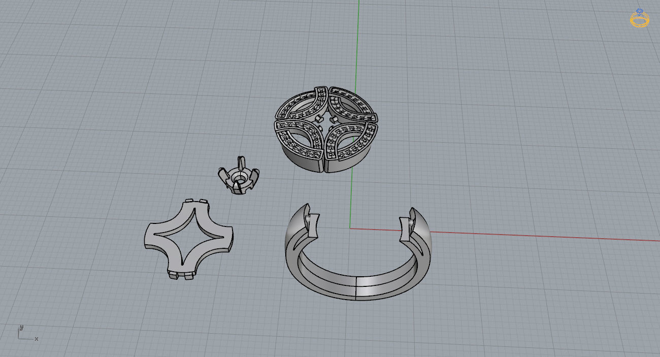Select the round pavé head model

[326, 131]
